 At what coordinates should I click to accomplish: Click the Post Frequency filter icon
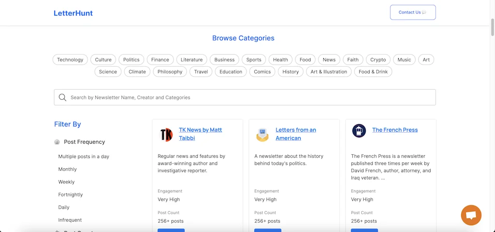tap(57, 142)
